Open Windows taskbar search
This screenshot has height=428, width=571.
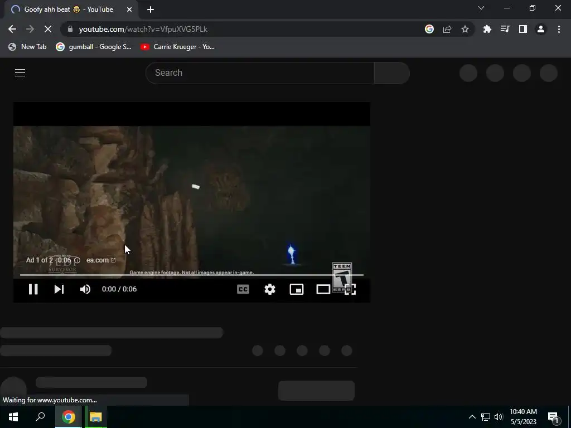pos(40,417)
